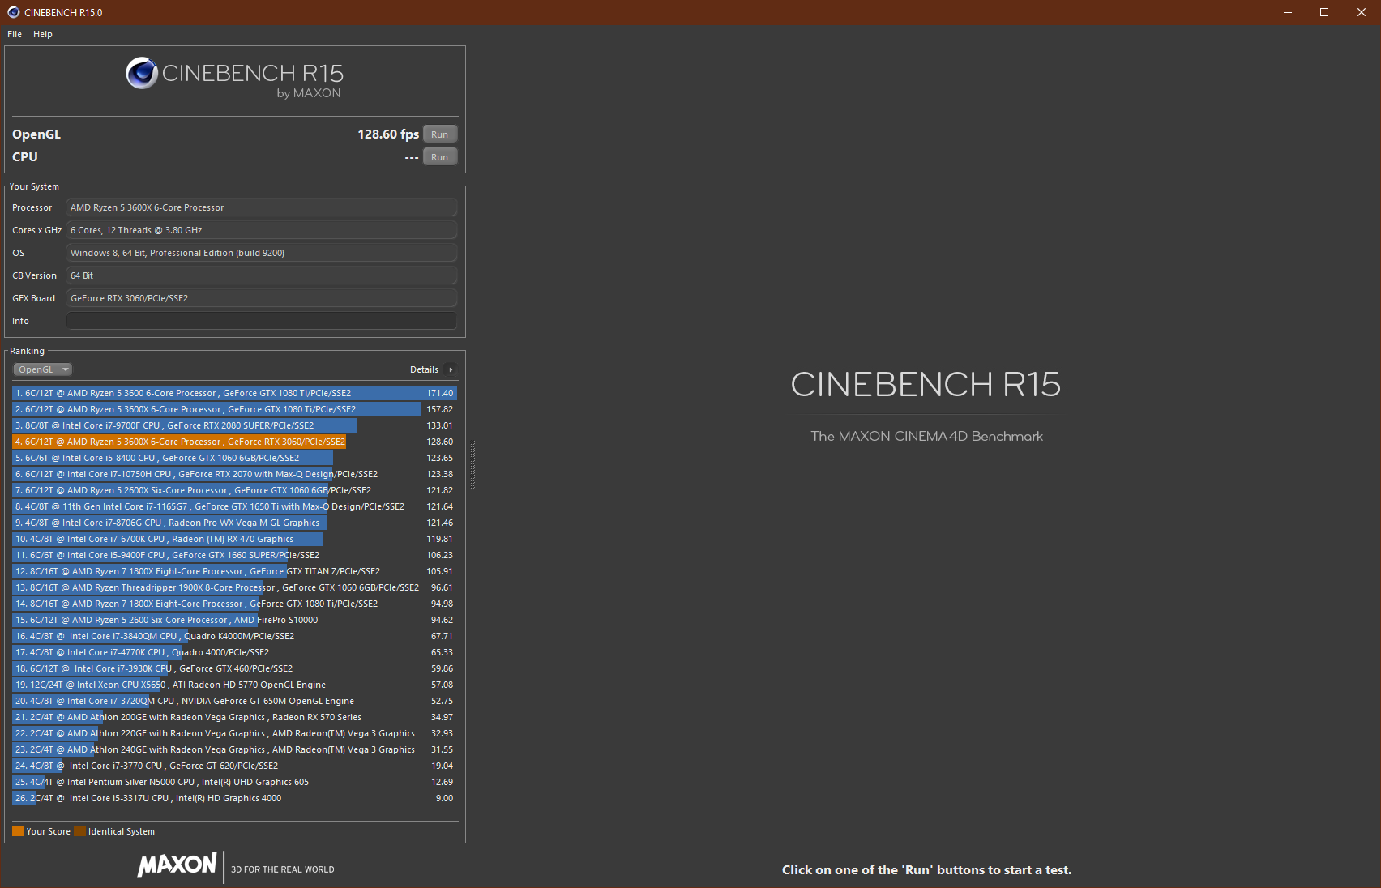
Task: Select rank 25 Pentium Silver N5000 entry
Action: pyautogui.click(x=235, y=782)
